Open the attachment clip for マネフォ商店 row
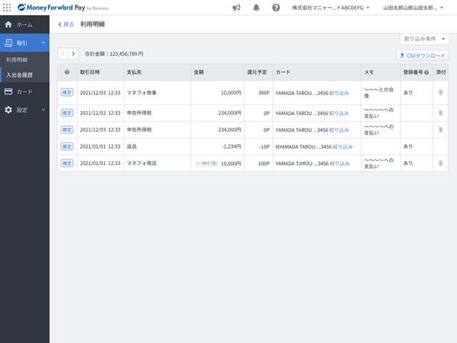457x343 pixels. pos(441,164)
